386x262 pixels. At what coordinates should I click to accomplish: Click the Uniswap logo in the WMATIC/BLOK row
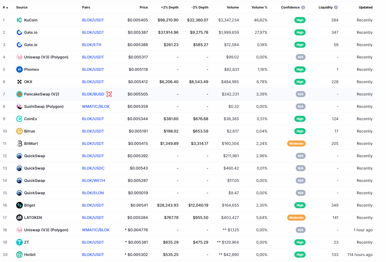tap(19, 230)
